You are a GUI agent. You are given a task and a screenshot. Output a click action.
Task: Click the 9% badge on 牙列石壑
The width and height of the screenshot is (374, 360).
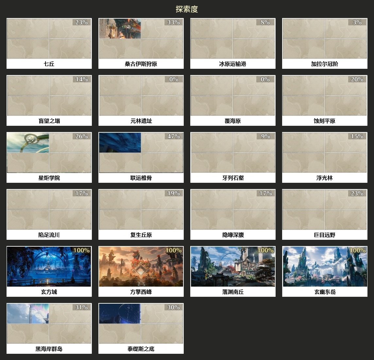coord(265,136)
